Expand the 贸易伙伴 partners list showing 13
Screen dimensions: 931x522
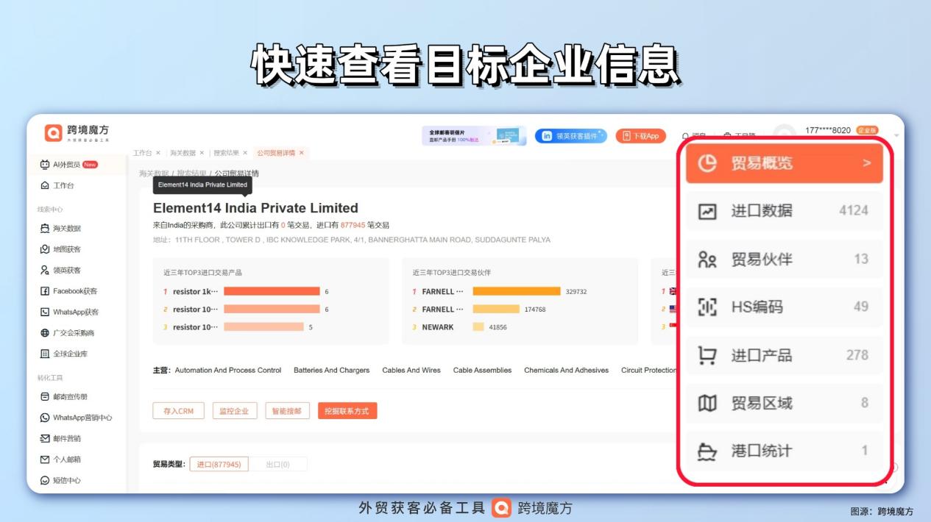784,259
